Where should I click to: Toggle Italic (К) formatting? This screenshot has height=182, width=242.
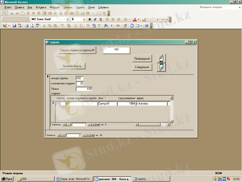tap(95, 19)
